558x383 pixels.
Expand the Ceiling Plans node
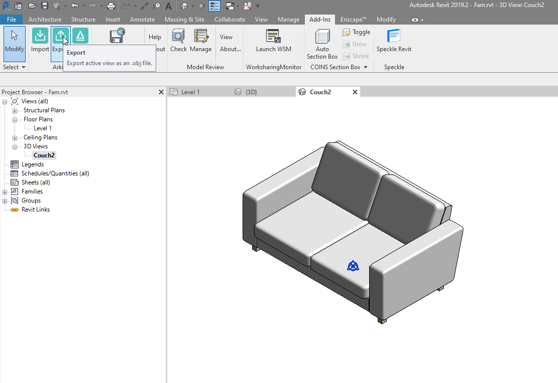tap(15, 138)
